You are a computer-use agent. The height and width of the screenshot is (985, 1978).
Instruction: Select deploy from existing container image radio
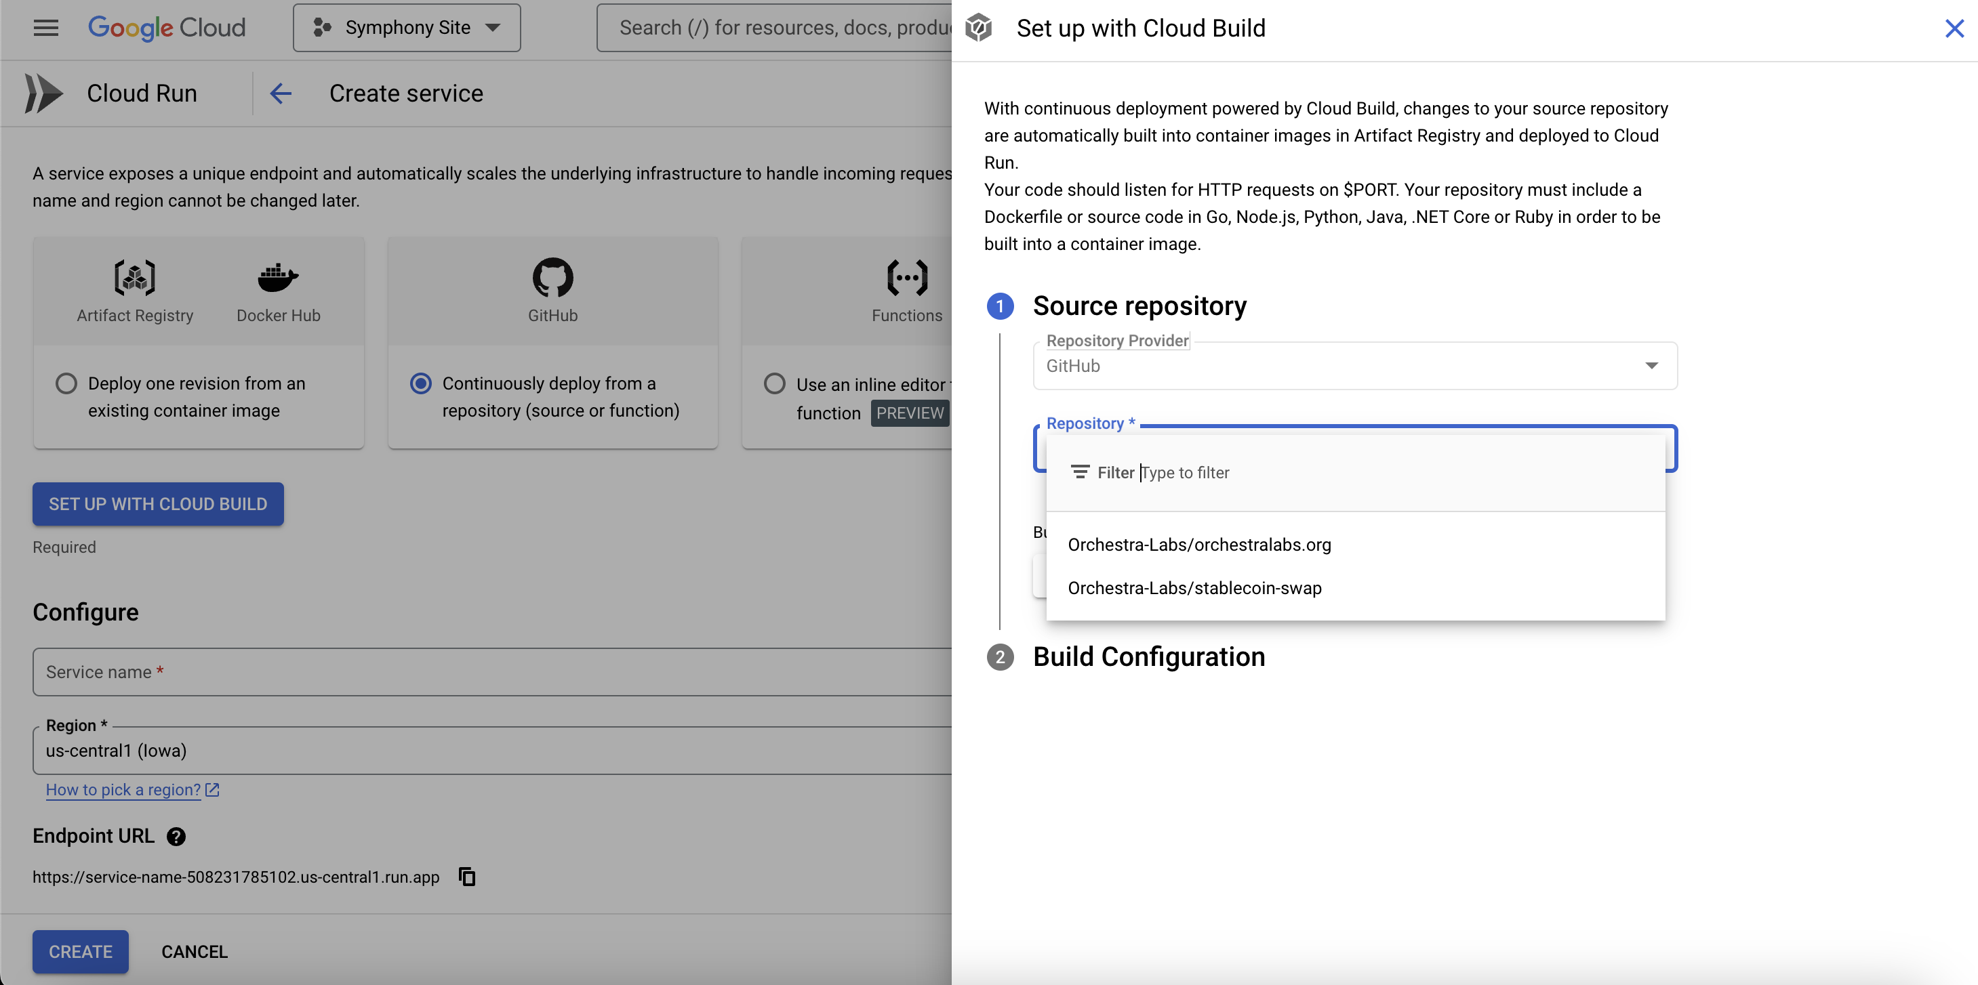(67, 383)
